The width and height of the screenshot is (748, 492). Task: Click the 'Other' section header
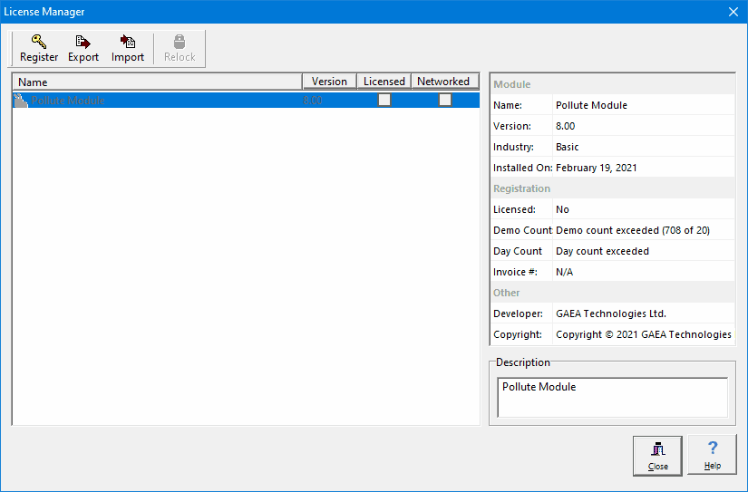(506, 293)
